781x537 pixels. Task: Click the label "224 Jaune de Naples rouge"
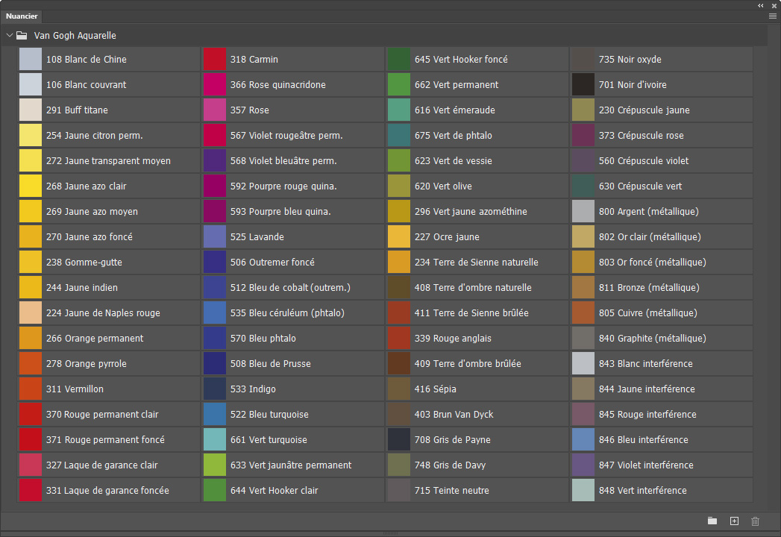[103, 313]
